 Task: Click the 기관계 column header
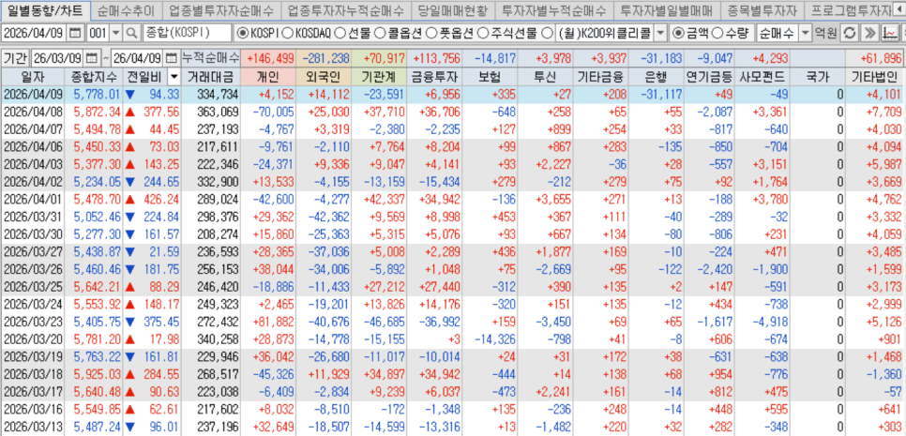click(381, 77)
